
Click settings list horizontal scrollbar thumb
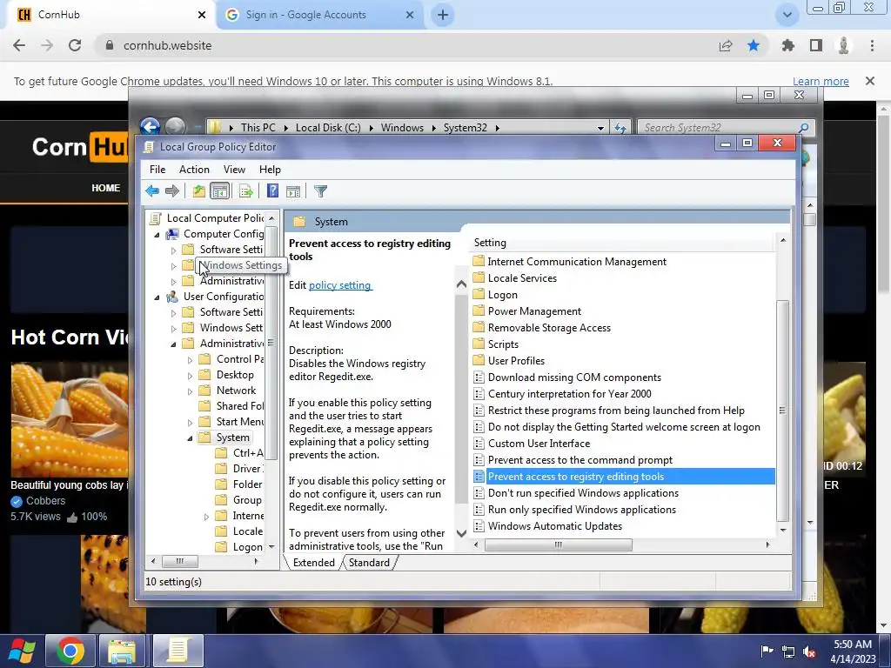coord(558,544)
